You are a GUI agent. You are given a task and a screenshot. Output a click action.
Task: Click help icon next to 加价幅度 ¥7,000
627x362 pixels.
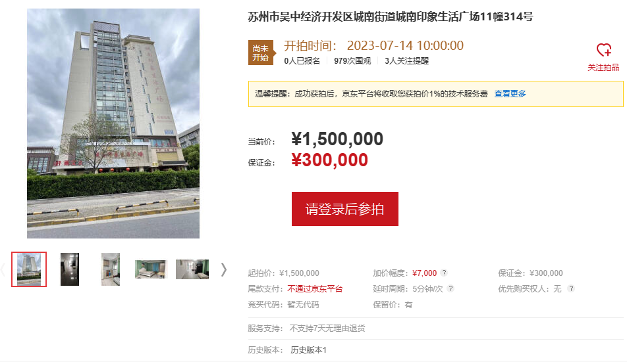[444, 273]
